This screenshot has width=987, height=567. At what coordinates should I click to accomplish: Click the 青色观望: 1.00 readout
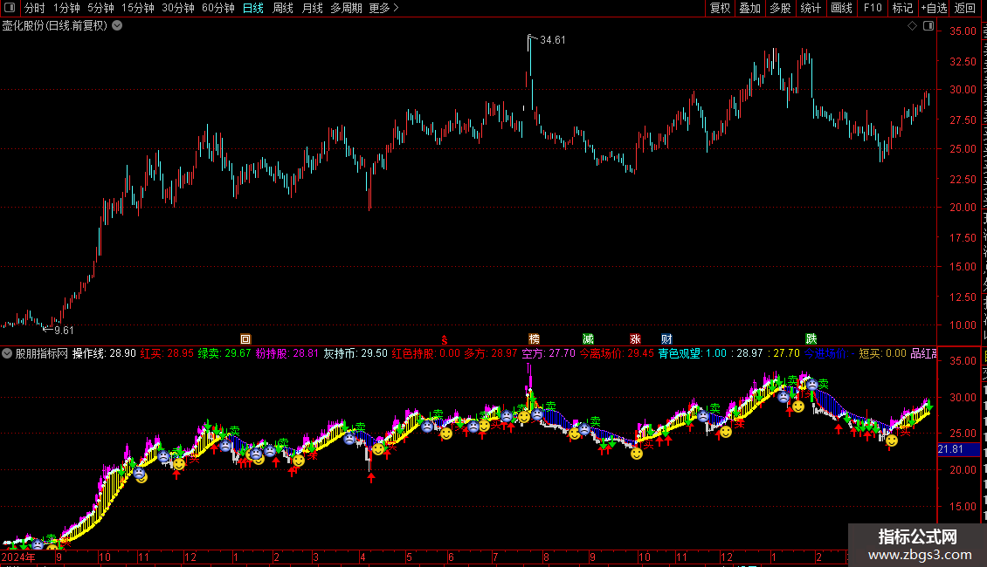tap(693, 353)
